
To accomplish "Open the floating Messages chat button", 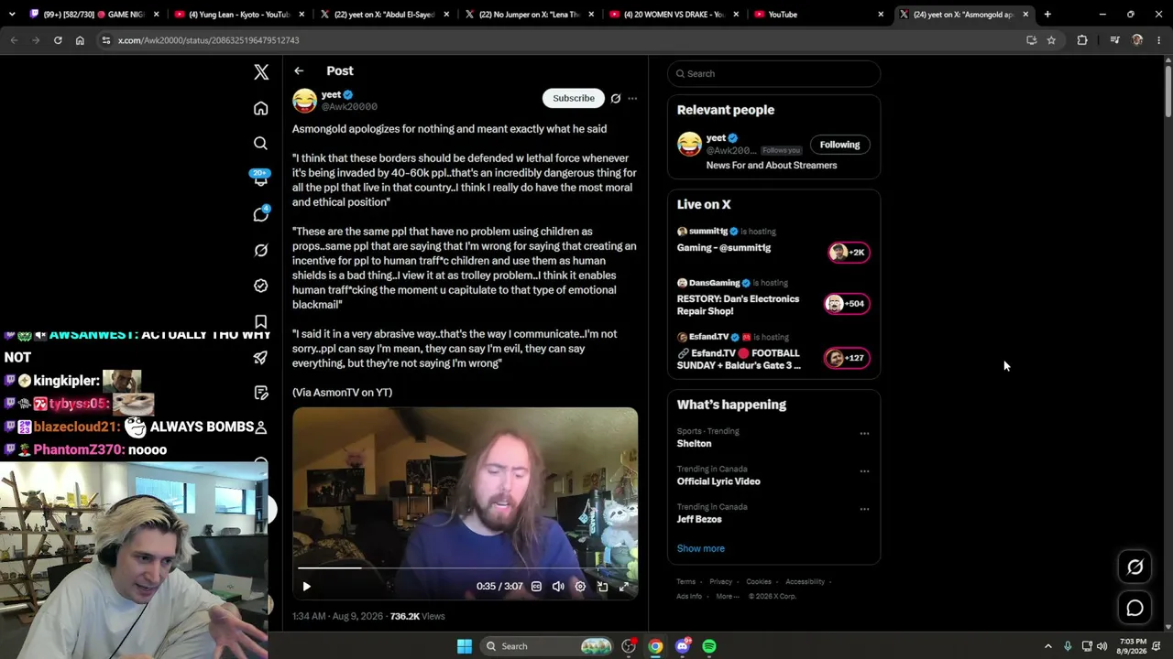I will click(x=1135, y=608).
